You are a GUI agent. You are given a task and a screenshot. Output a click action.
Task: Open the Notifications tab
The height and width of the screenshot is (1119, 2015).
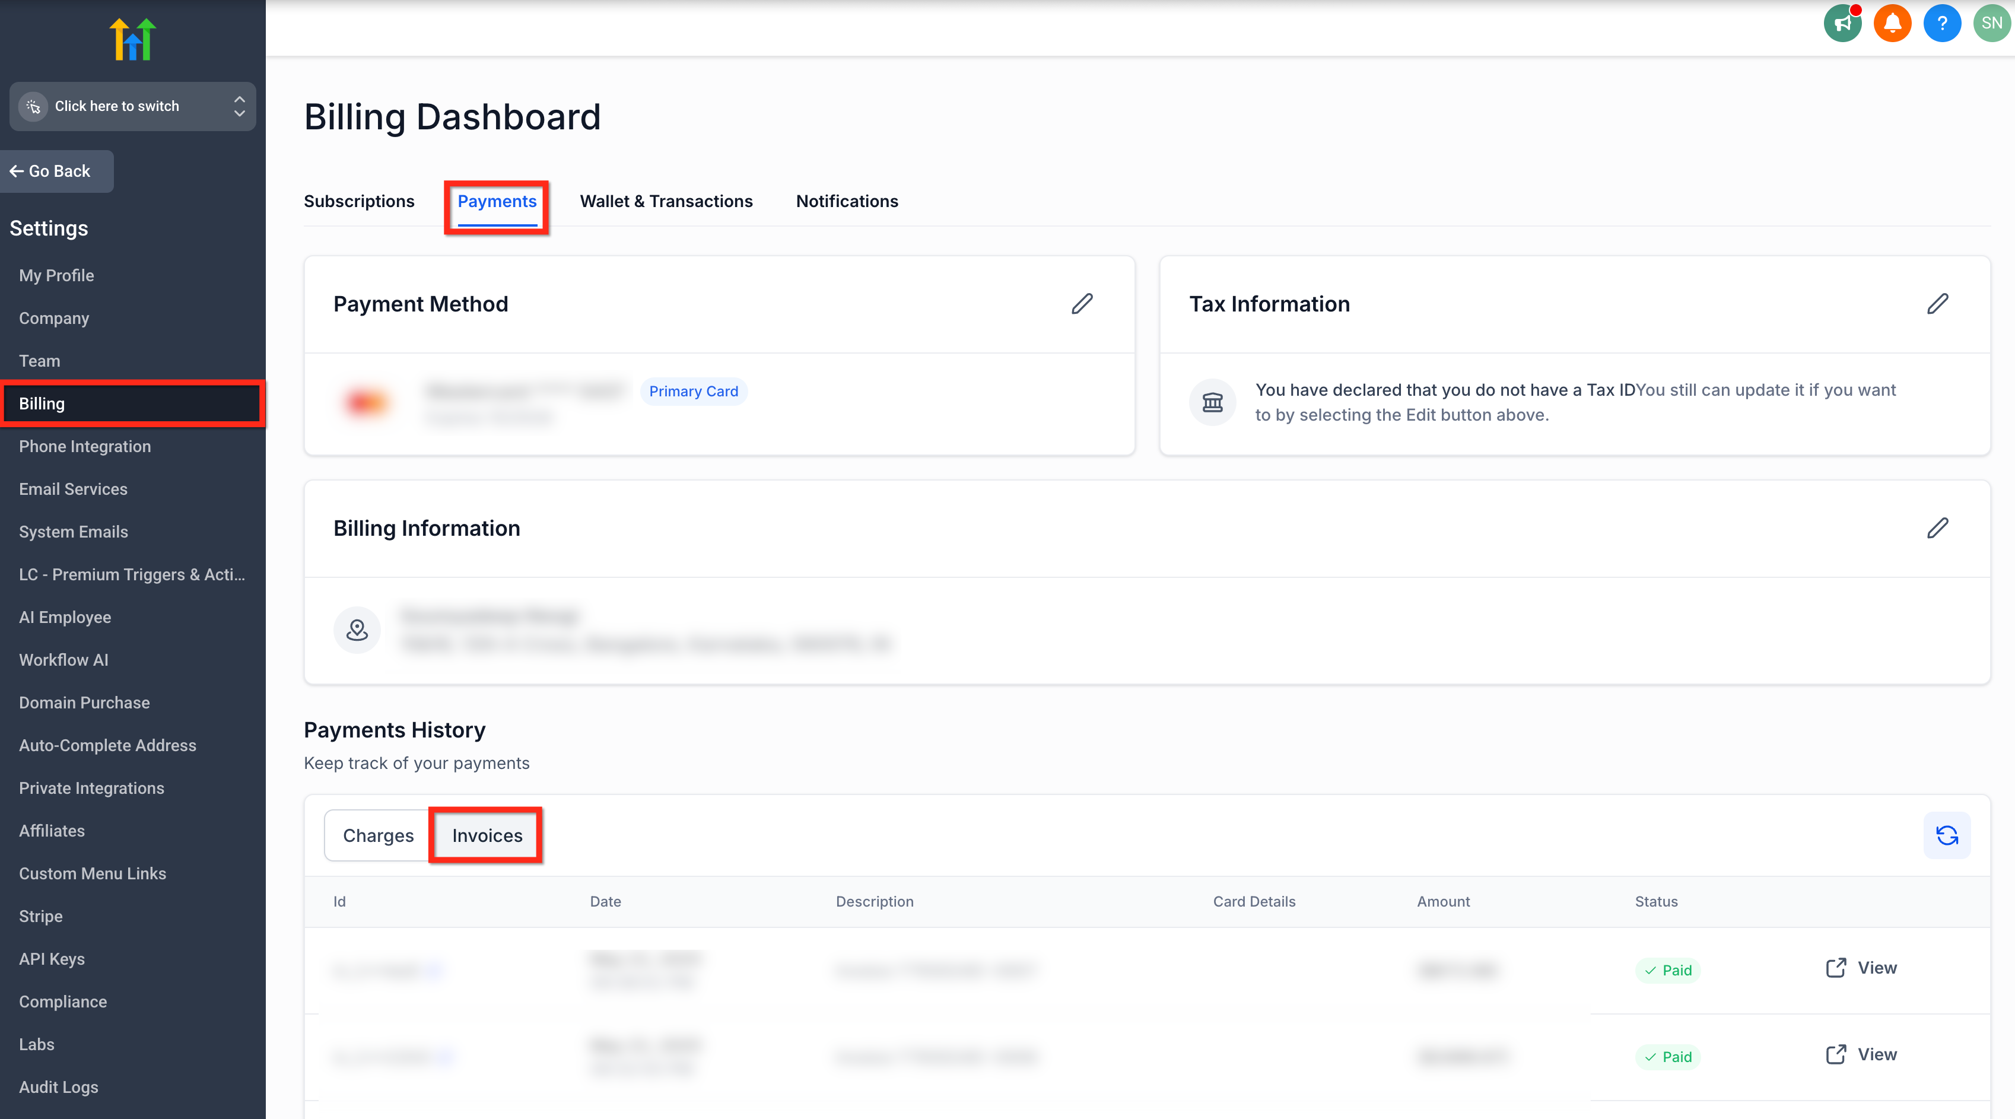click(x=846, y=201)
